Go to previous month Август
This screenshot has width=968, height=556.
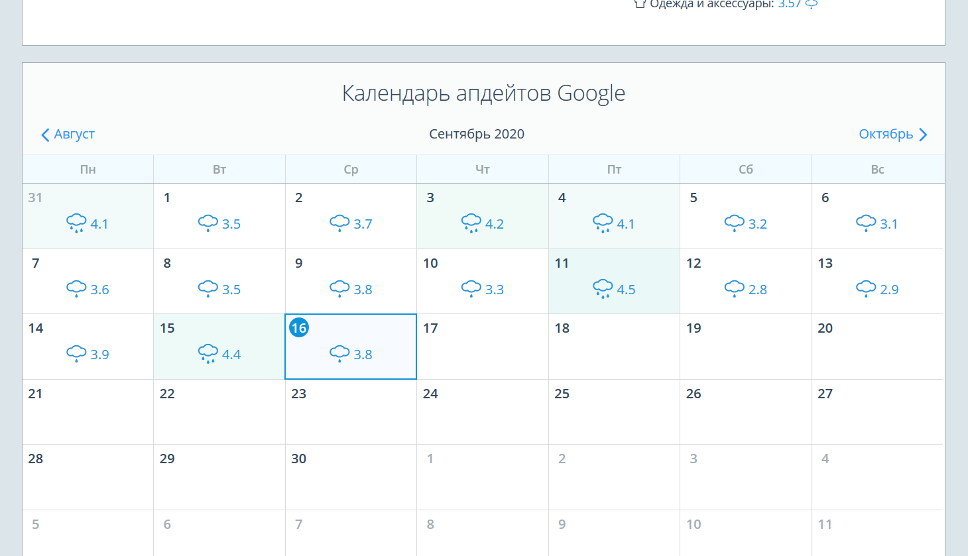[x=74, y=134]
